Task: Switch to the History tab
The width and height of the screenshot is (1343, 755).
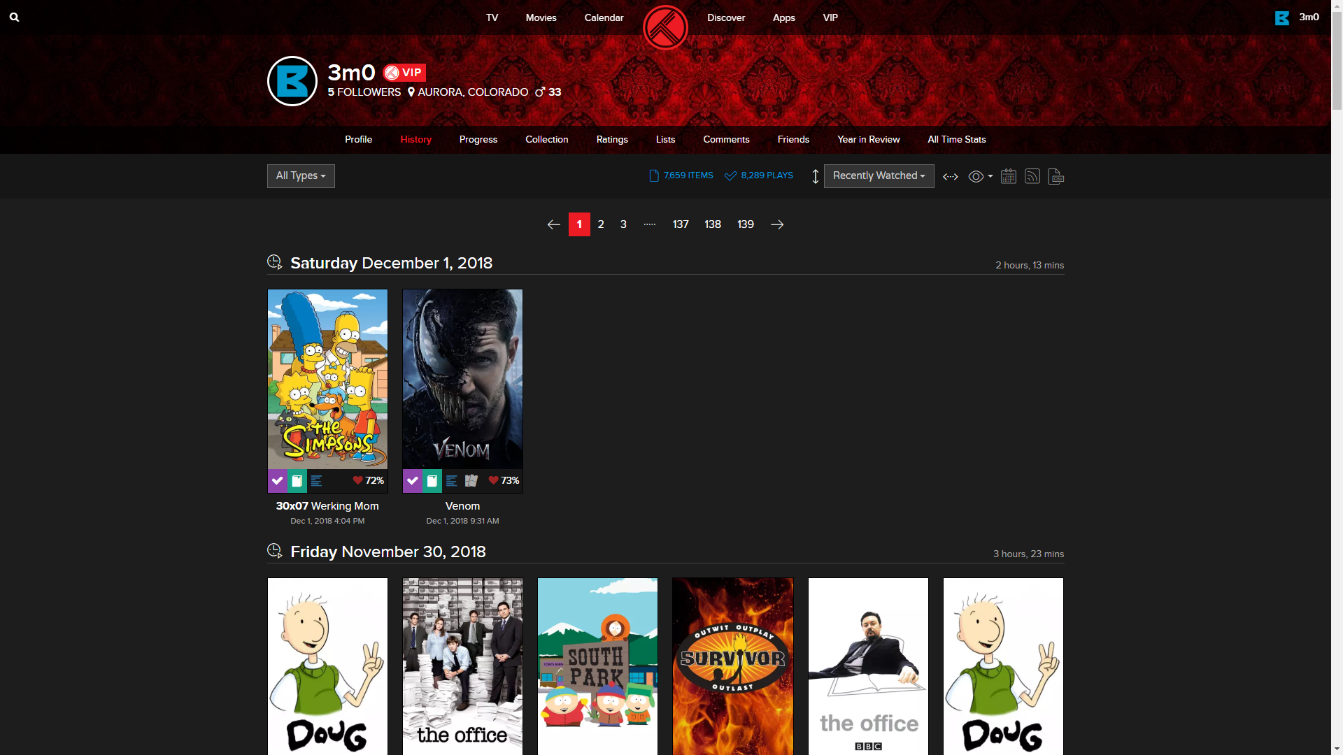Action: (415, 140)
